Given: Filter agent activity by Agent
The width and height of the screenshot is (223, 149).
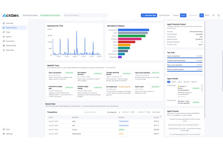Looking at the screenshot, I should pos(180,82).
